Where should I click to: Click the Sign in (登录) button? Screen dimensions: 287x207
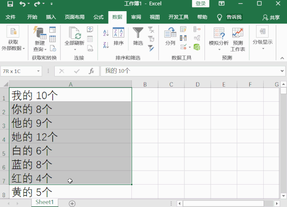click(201, 4)
